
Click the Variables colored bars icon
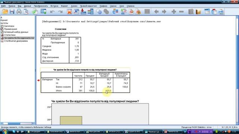point(90,12)
